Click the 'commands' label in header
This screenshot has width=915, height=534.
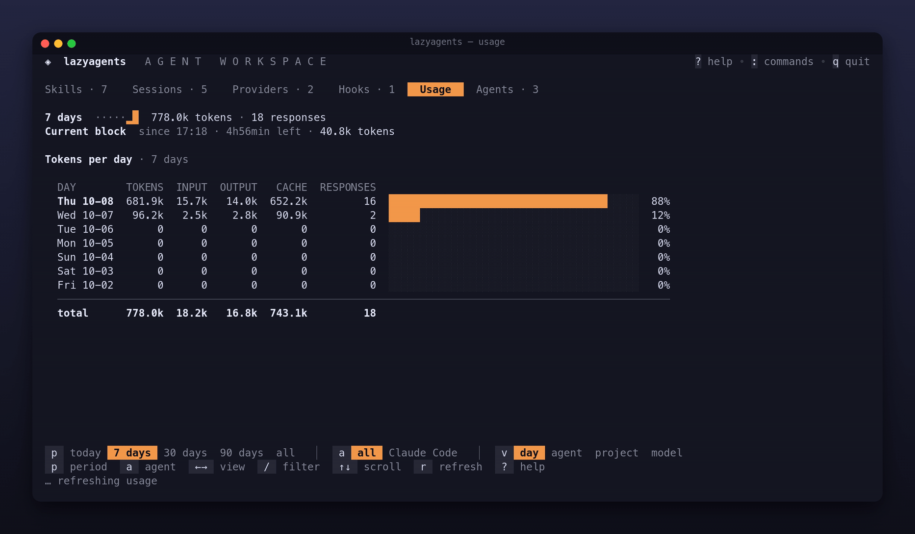[x=788, y=62]
